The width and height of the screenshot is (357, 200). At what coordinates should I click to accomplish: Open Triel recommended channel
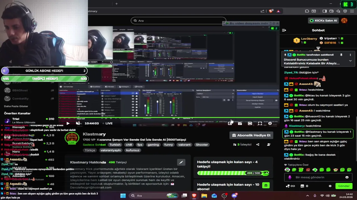30,120
